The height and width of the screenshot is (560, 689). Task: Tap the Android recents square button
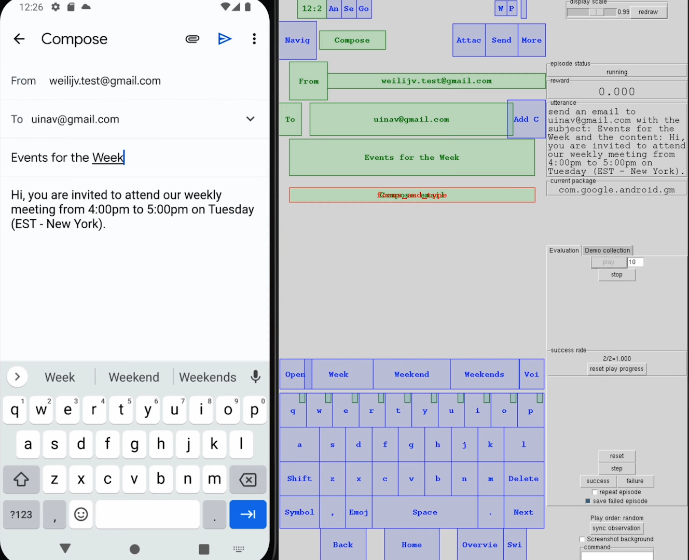coord(204,549)
